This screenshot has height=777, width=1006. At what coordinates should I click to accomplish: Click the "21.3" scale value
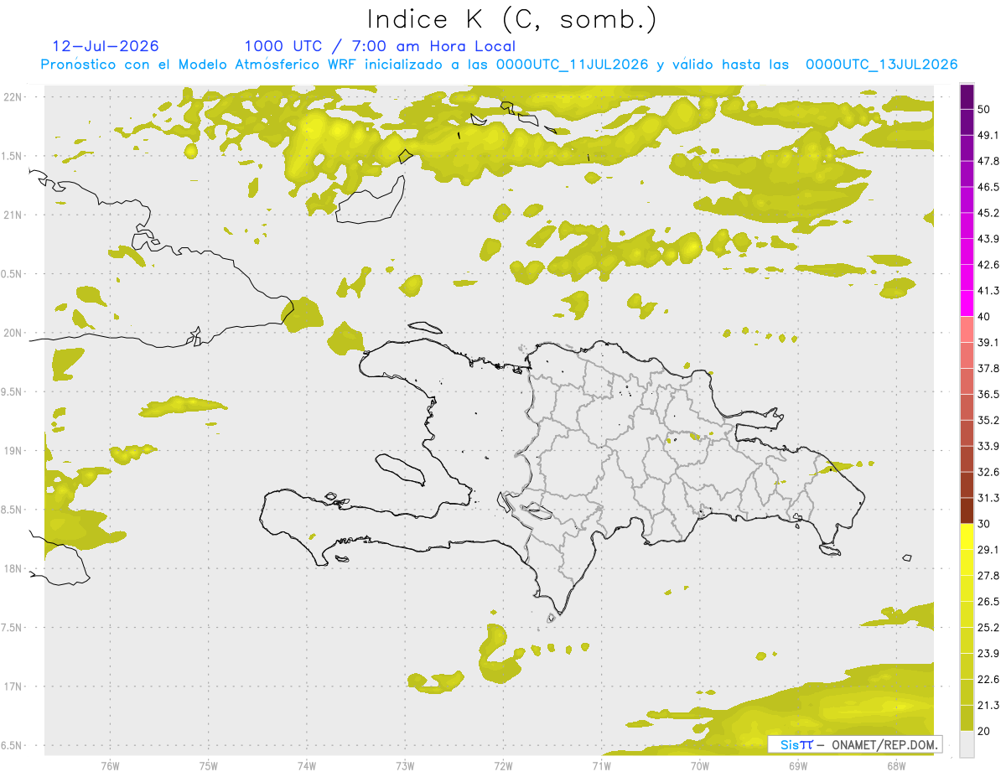click(x=988, y=706)
